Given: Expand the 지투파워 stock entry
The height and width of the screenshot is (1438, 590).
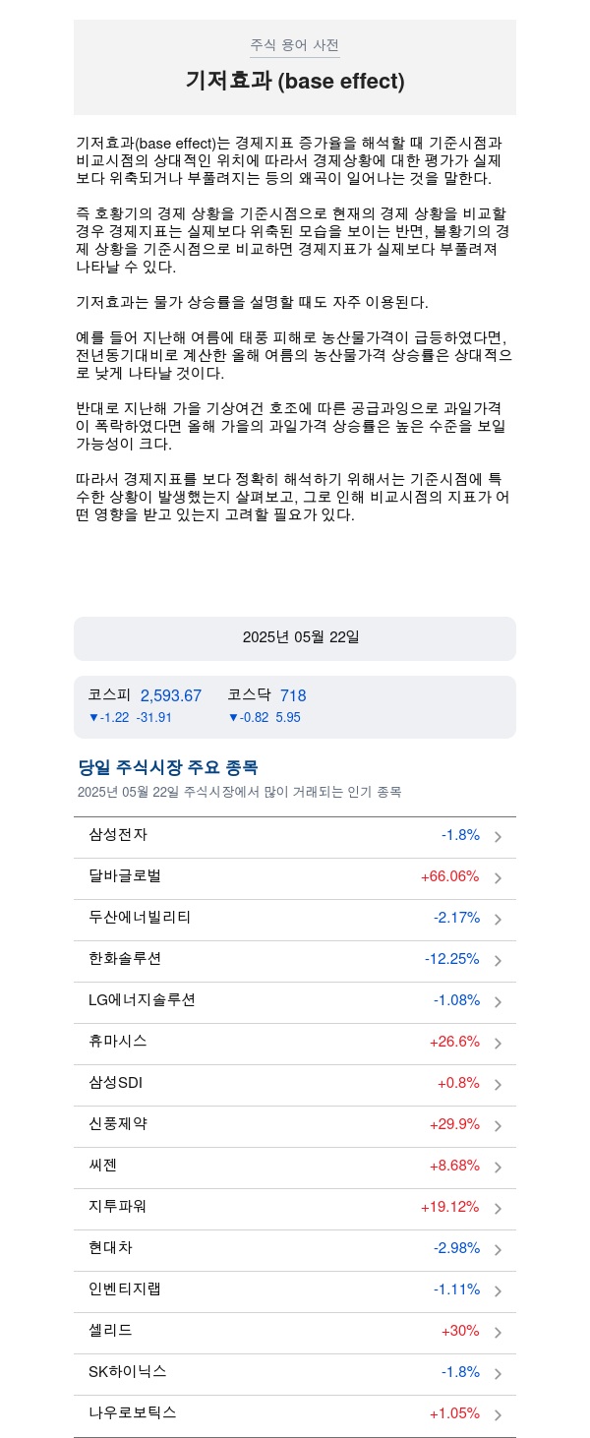Looking at the screenshot, I should (x=295, y=1208).
